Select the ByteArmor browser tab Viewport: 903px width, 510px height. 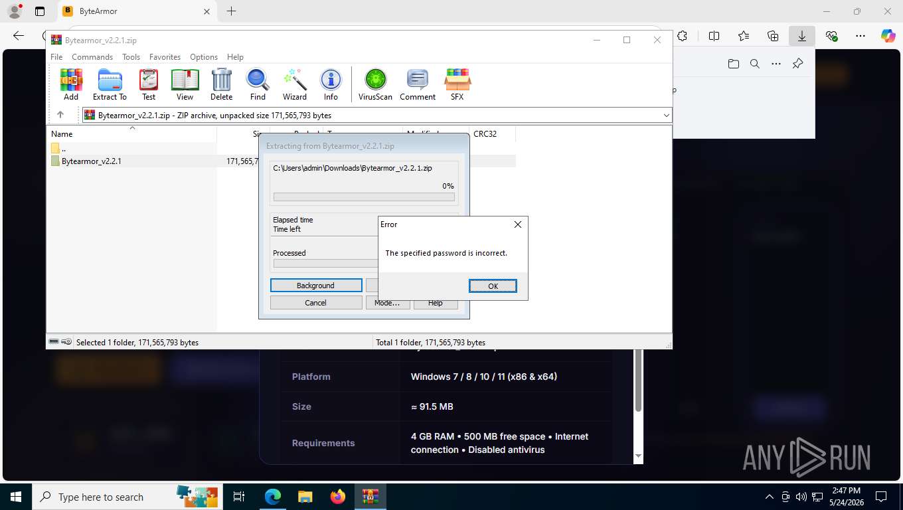[x=136, y=11]
